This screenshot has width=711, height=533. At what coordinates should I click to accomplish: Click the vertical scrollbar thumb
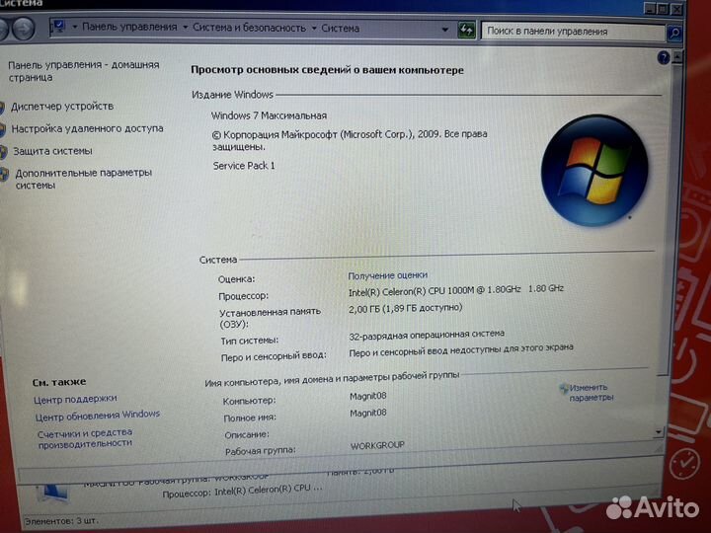(671, 220)
